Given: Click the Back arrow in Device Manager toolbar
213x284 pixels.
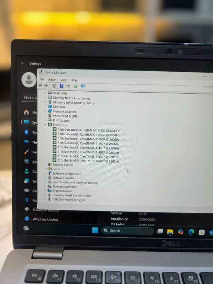Looking at the screenshot, I should point(40,85).
